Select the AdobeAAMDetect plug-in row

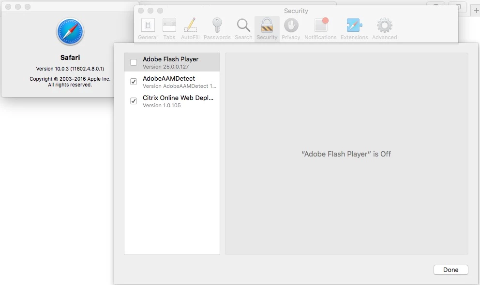(x=172, y=82)
